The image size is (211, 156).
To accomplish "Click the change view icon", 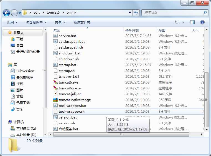I will 177,22.
